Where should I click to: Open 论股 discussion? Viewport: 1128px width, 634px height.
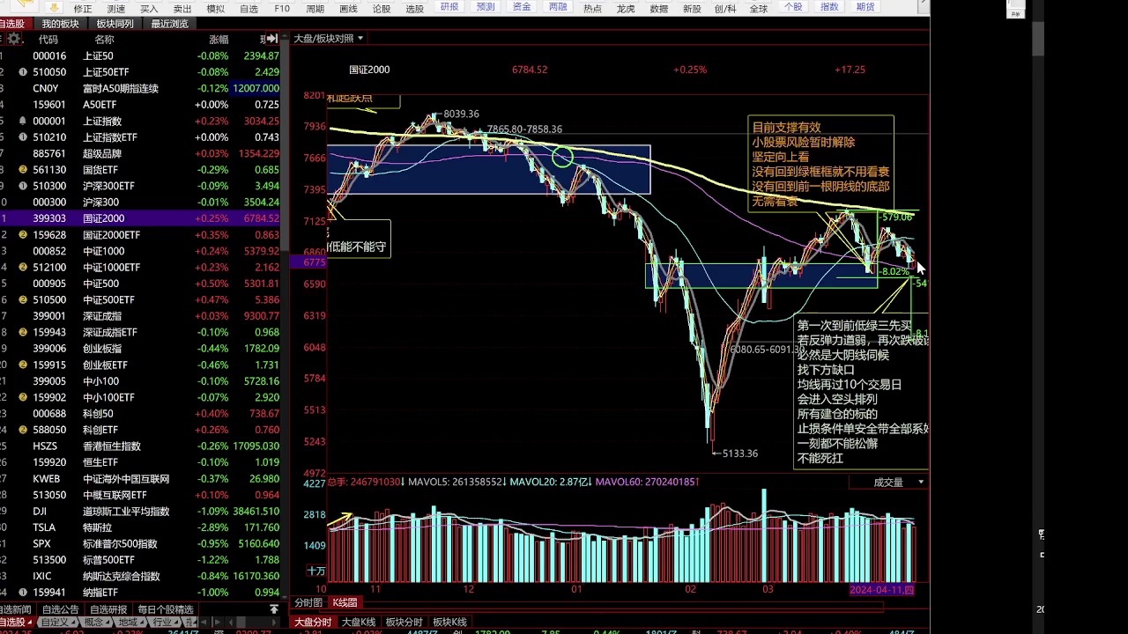coord(382,9)
